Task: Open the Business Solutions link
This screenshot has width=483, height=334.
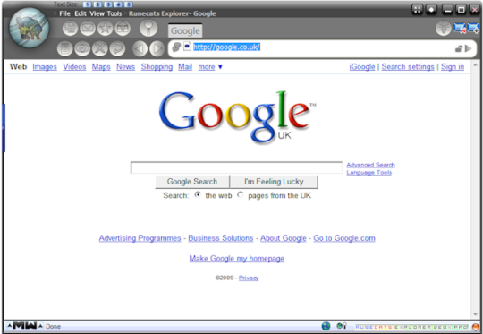Action: [221, 238]
